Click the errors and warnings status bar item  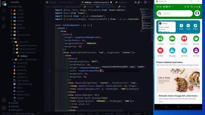[6, 114]
